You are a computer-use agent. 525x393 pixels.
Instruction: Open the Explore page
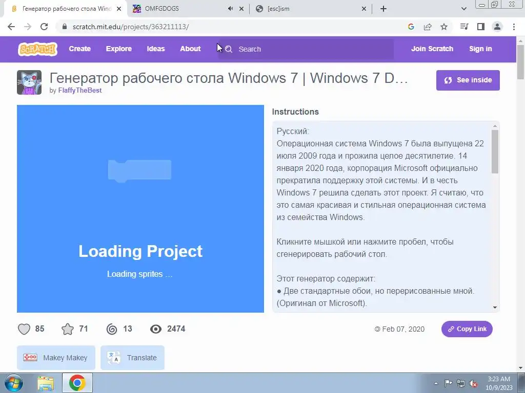[x=119, y=49]
